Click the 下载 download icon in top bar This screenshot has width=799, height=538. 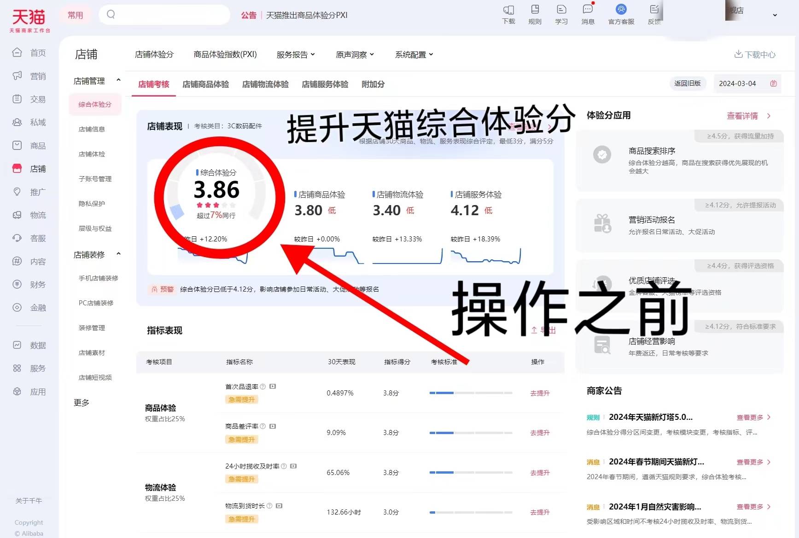(x=508, y=10)
